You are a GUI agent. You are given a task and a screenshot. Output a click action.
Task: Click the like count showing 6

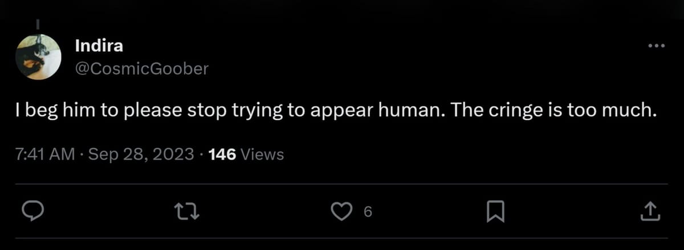pos(368,213)
